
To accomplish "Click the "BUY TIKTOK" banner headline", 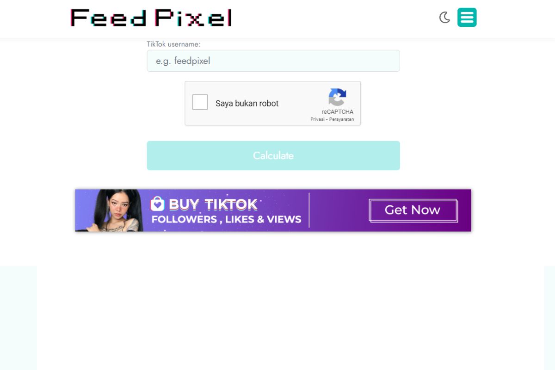I will pos(213,204).
